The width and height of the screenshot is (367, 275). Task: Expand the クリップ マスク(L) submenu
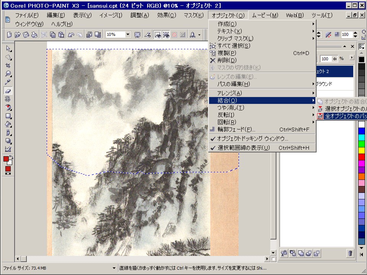coord(262,38)
